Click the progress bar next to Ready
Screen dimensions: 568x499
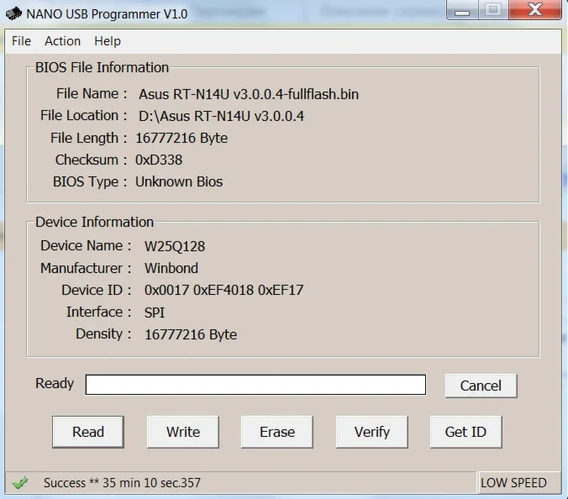click(255, 385)
